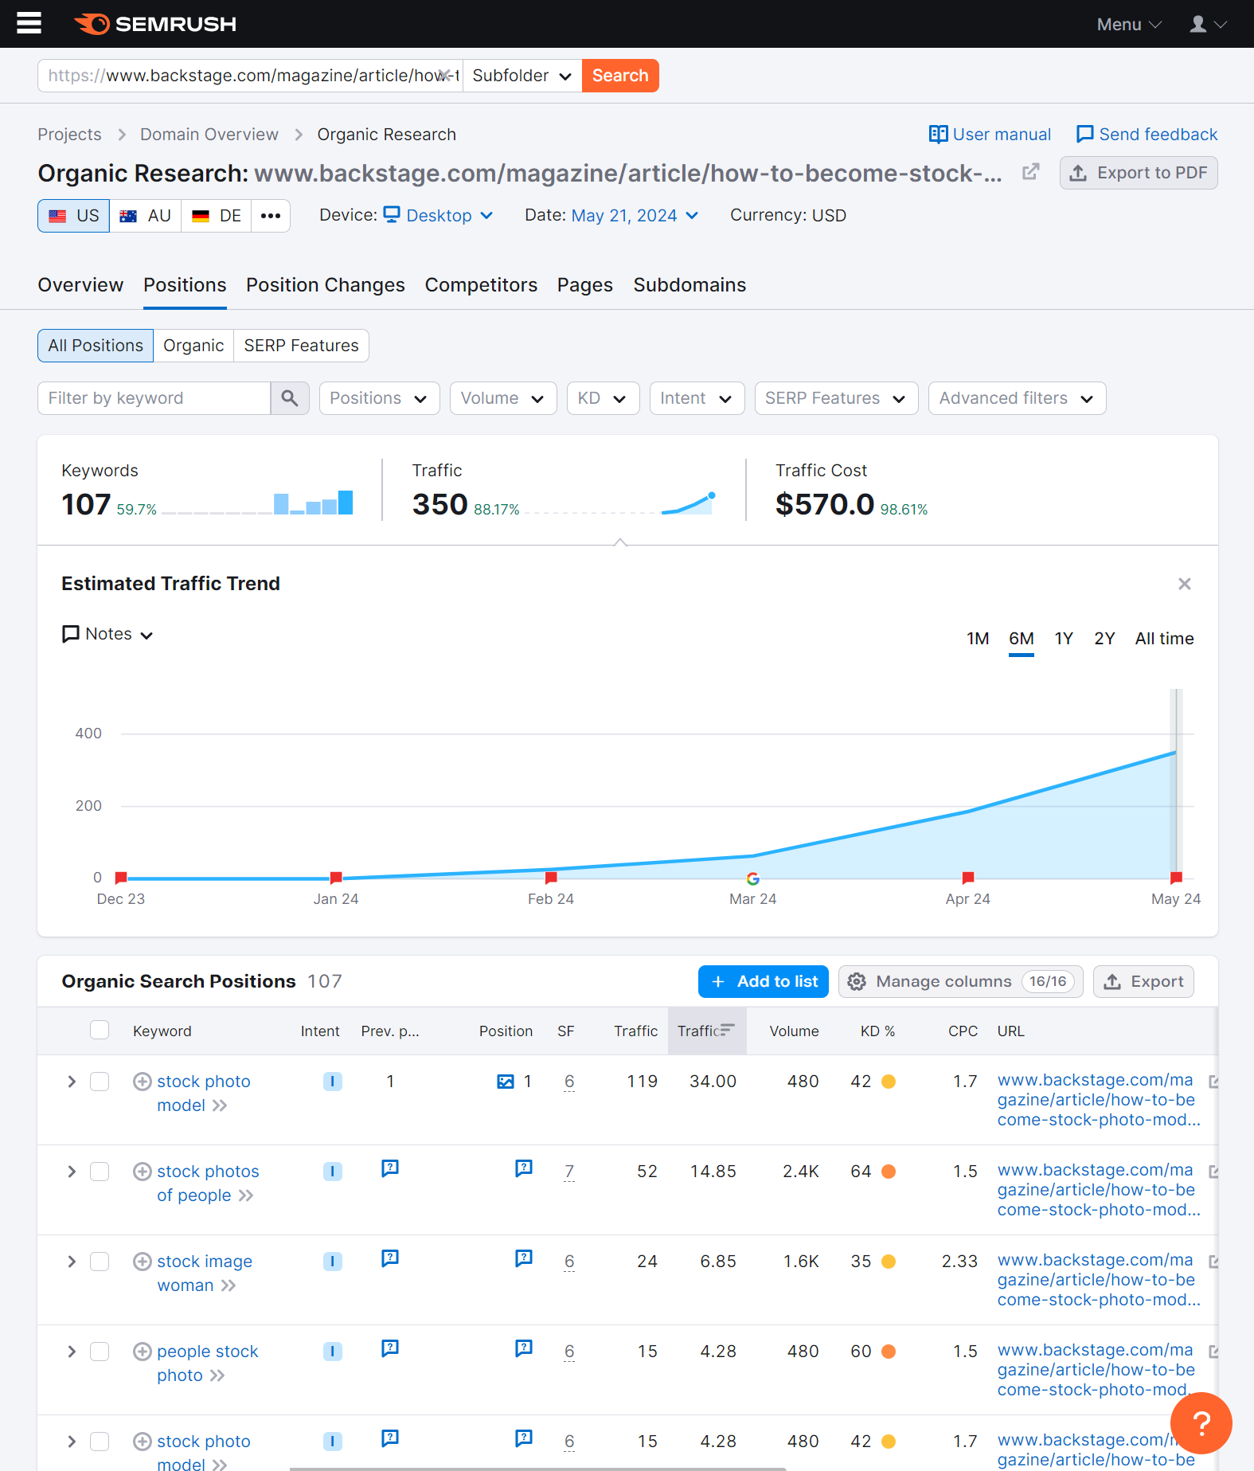The height and width of the screenshot is (1471, 1254).
Task: Switch to the Subdomains tab
Action: click(690, 285)
